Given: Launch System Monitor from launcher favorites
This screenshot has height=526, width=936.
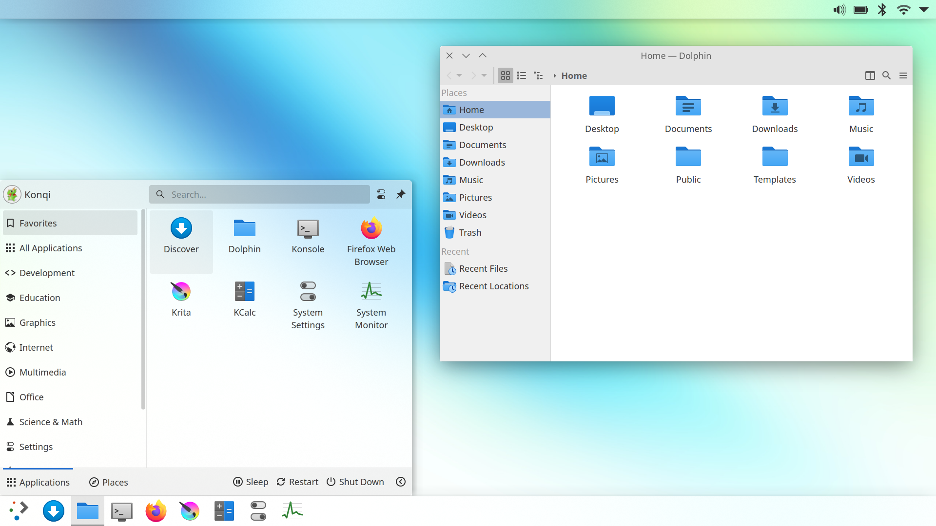Looking at the screenshot, I should coord(371,305).
